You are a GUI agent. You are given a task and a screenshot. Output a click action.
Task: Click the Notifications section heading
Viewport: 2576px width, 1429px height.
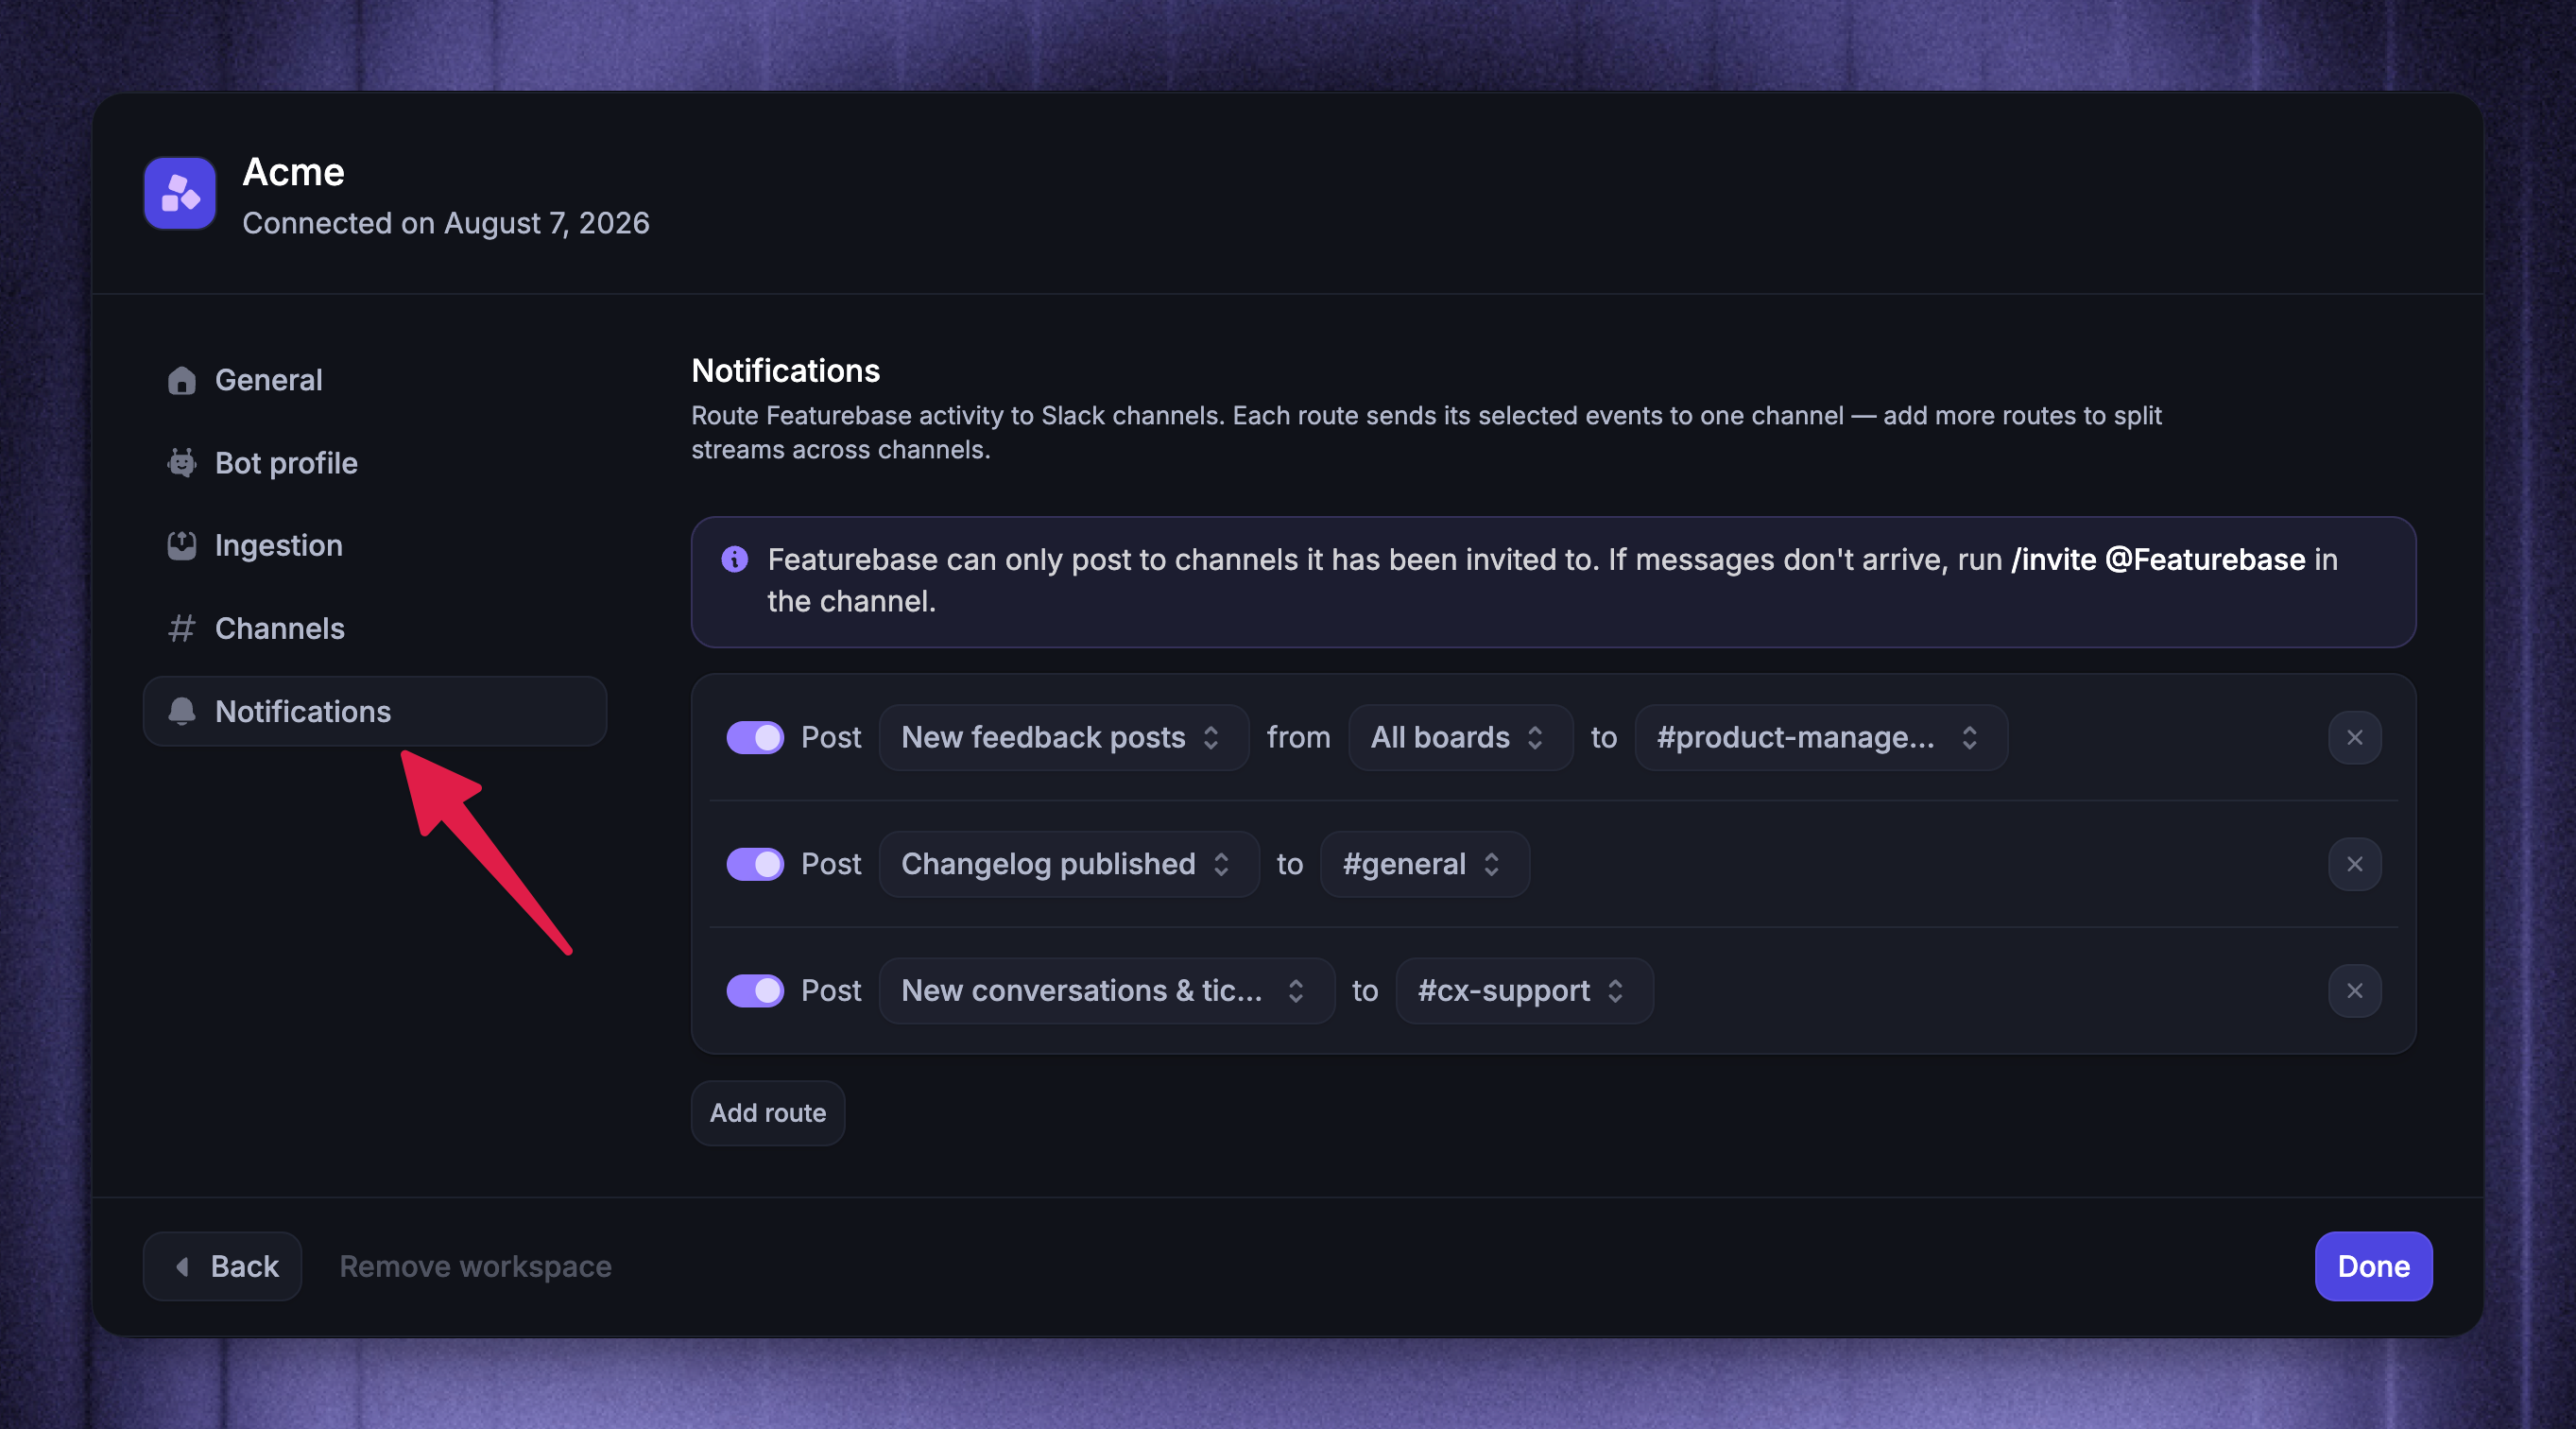point(786,371)
